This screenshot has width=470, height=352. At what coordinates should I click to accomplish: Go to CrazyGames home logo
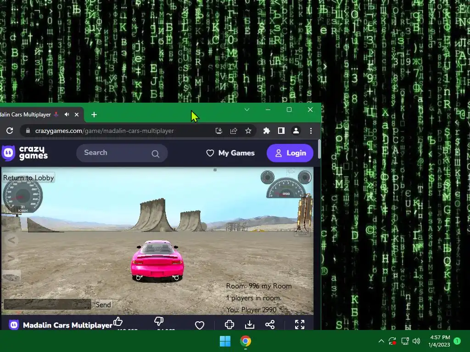coord(25,153)
